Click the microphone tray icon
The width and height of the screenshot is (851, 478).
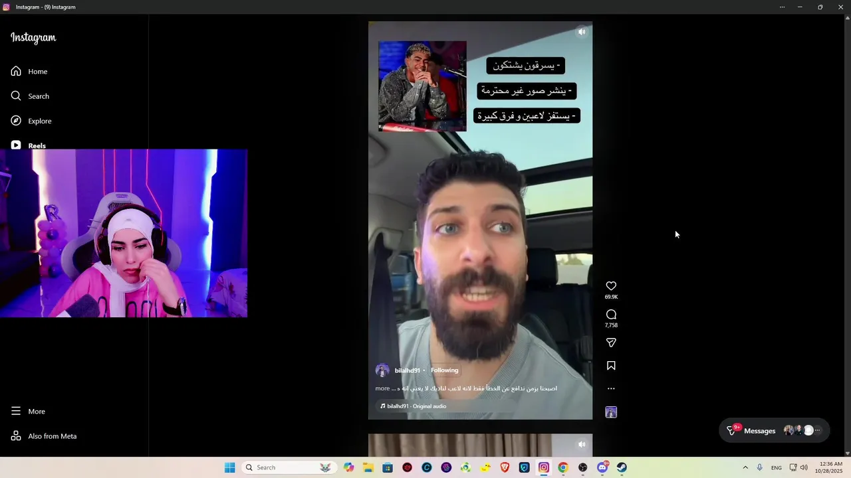(760, 467)
